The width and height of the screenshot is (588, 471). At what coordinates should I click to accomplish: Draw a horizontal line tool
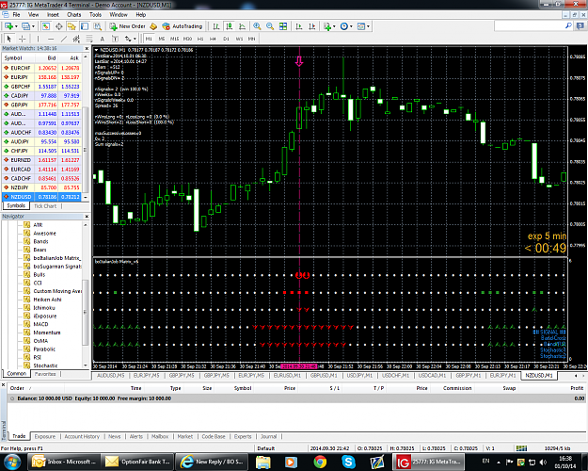[x=51, y=39]
